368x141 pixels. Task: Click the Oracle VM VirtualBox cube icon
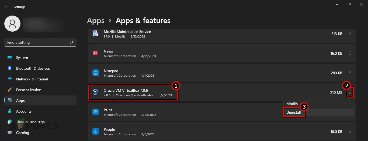click(x=96, y=92)
